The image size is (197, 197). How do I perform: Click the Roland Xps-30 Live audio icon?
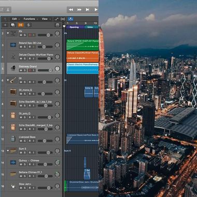click(x=13, y=45)
